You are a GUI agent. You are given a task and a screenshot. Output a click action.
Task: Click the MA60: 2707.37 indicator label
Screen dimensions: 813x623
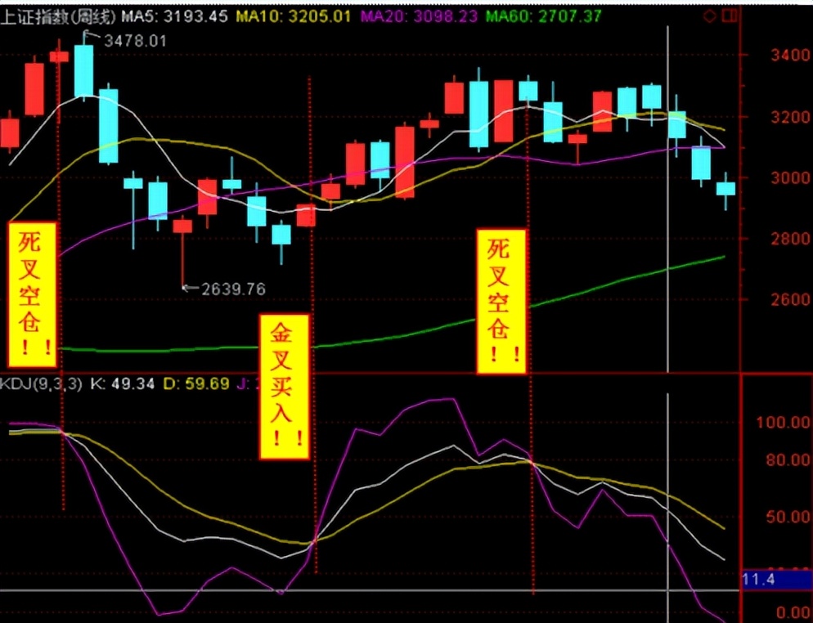click(x=543, y=16)
